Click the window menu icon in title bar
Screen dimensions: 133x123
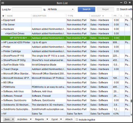click(x=3, y=3)
